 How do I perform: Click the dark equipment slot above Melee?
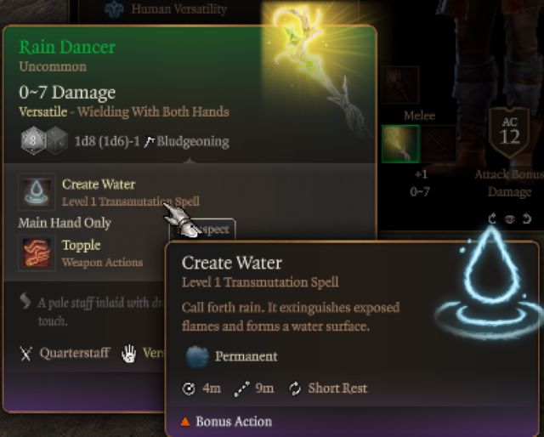point(400,85)
